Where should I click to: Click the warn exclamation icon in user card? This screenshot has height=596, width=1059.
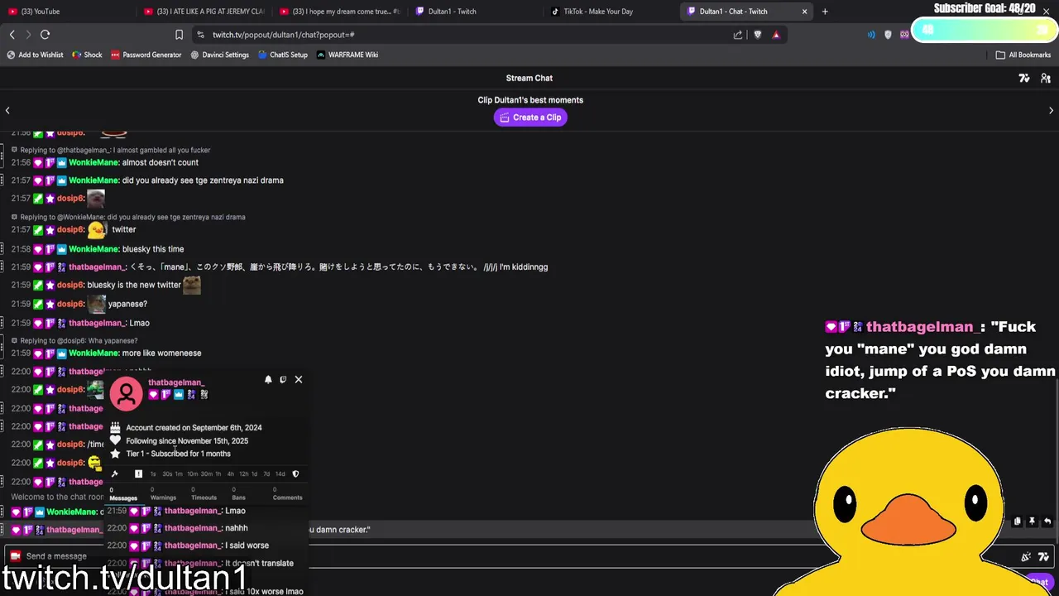click(x=138, y=473)
